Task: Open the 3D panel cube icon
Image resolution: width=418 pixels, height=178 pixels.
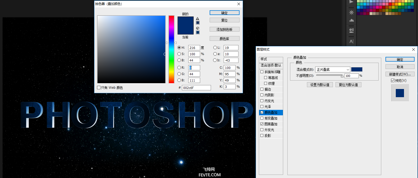Action: 351,30
